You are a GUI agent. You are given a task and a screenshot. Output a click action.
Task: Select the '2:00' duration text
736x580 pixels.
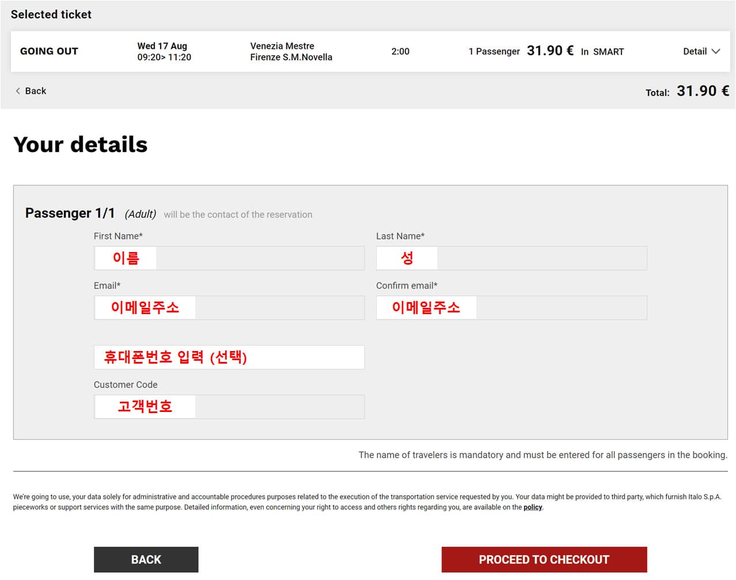coord(400,51)
